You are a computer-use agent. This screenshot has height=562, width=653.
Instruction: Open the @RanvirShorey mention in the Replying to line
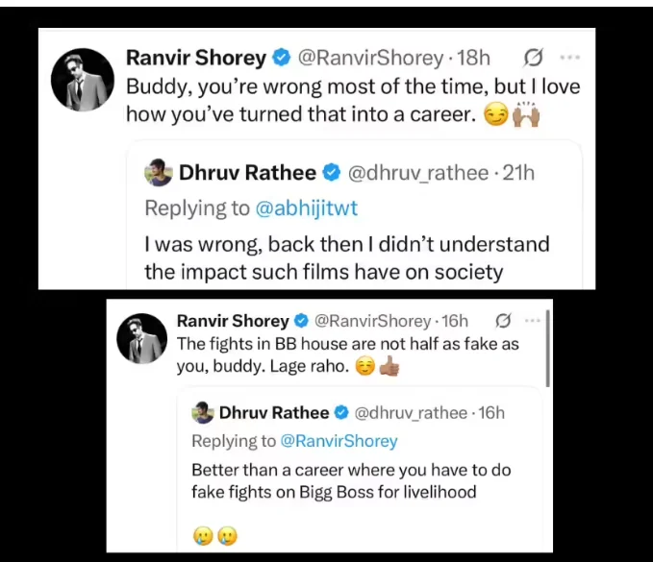(339, 441)
